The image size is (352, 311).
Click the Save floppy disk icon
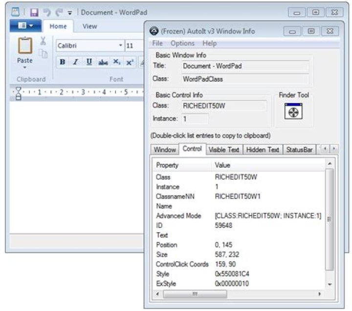(x=34, y=12)
